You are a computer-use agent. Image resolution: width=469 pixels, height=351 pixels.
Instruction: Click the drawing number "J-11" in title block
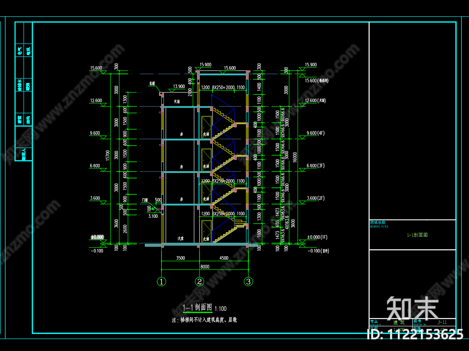pos(442,322)
